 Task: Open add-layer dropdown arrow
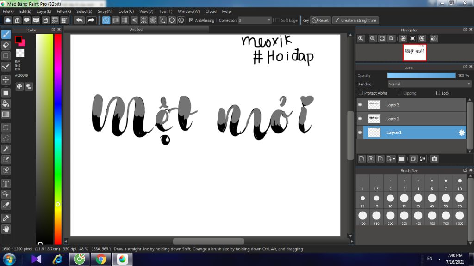pos(394,159)
